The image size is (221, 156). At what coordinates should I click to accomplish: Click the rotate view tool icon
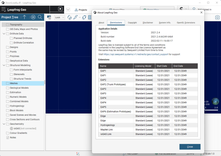click(70, 17)
